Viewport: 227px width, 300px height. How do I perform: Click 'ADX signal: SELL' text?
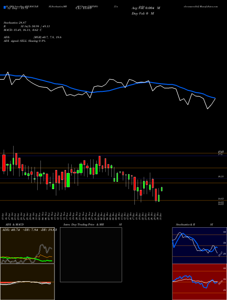click(15, 41)
